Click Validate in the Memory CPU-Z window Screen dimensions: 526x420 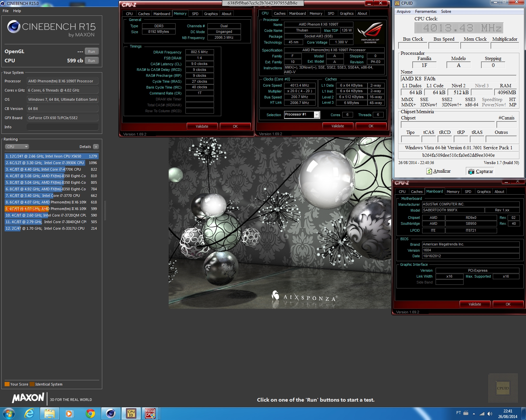tap(202, 126)
